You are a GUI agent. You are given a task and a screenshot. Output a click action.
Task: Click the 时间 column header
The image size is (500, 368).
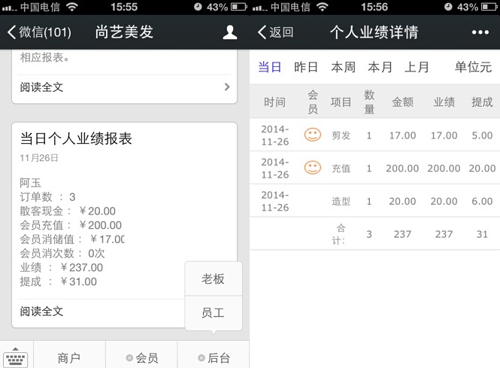click(x=274, y=102)
